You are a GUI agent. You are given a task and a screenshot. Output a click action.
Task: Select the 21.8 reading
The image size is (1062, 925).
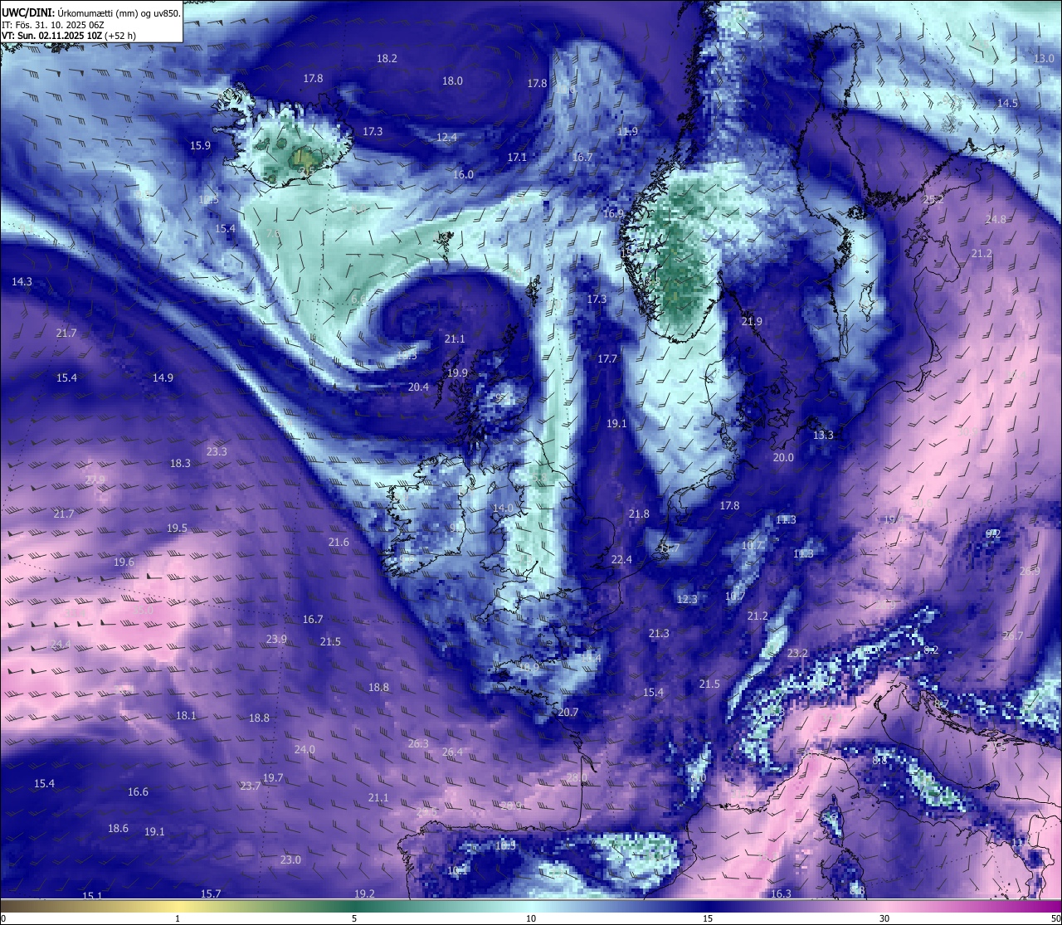[x=639, y=514]
